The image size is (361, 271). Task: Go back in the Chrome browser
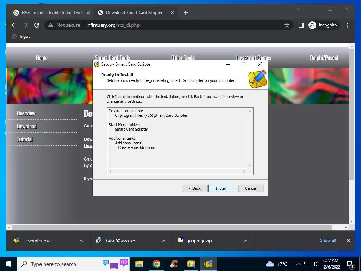(14, 25)
